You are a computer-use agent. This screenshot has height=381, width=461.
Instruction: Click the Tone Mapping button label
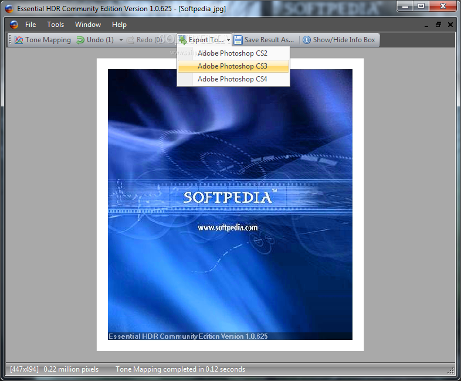coord(48,40)
